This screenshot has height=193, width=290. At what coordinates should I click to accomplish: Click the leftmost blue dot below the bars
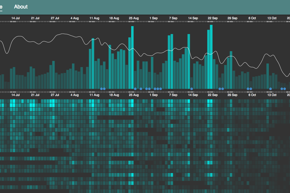tap(101, 89)
